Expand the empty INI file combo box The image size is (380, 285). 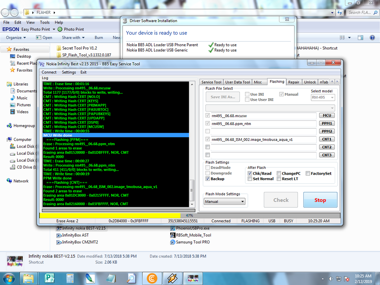click(x=270, y=108)
